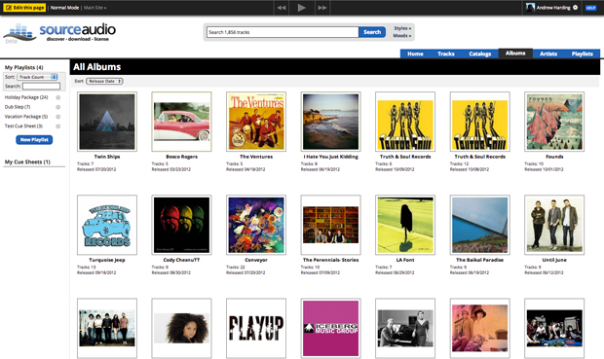Viewport: 604px width, 359px height.
Task: Click the SourceAudio logo
Action: [x=59, y=33]
